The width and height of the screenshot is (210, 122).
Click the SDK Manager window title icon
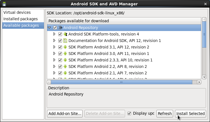click(4, 4)
